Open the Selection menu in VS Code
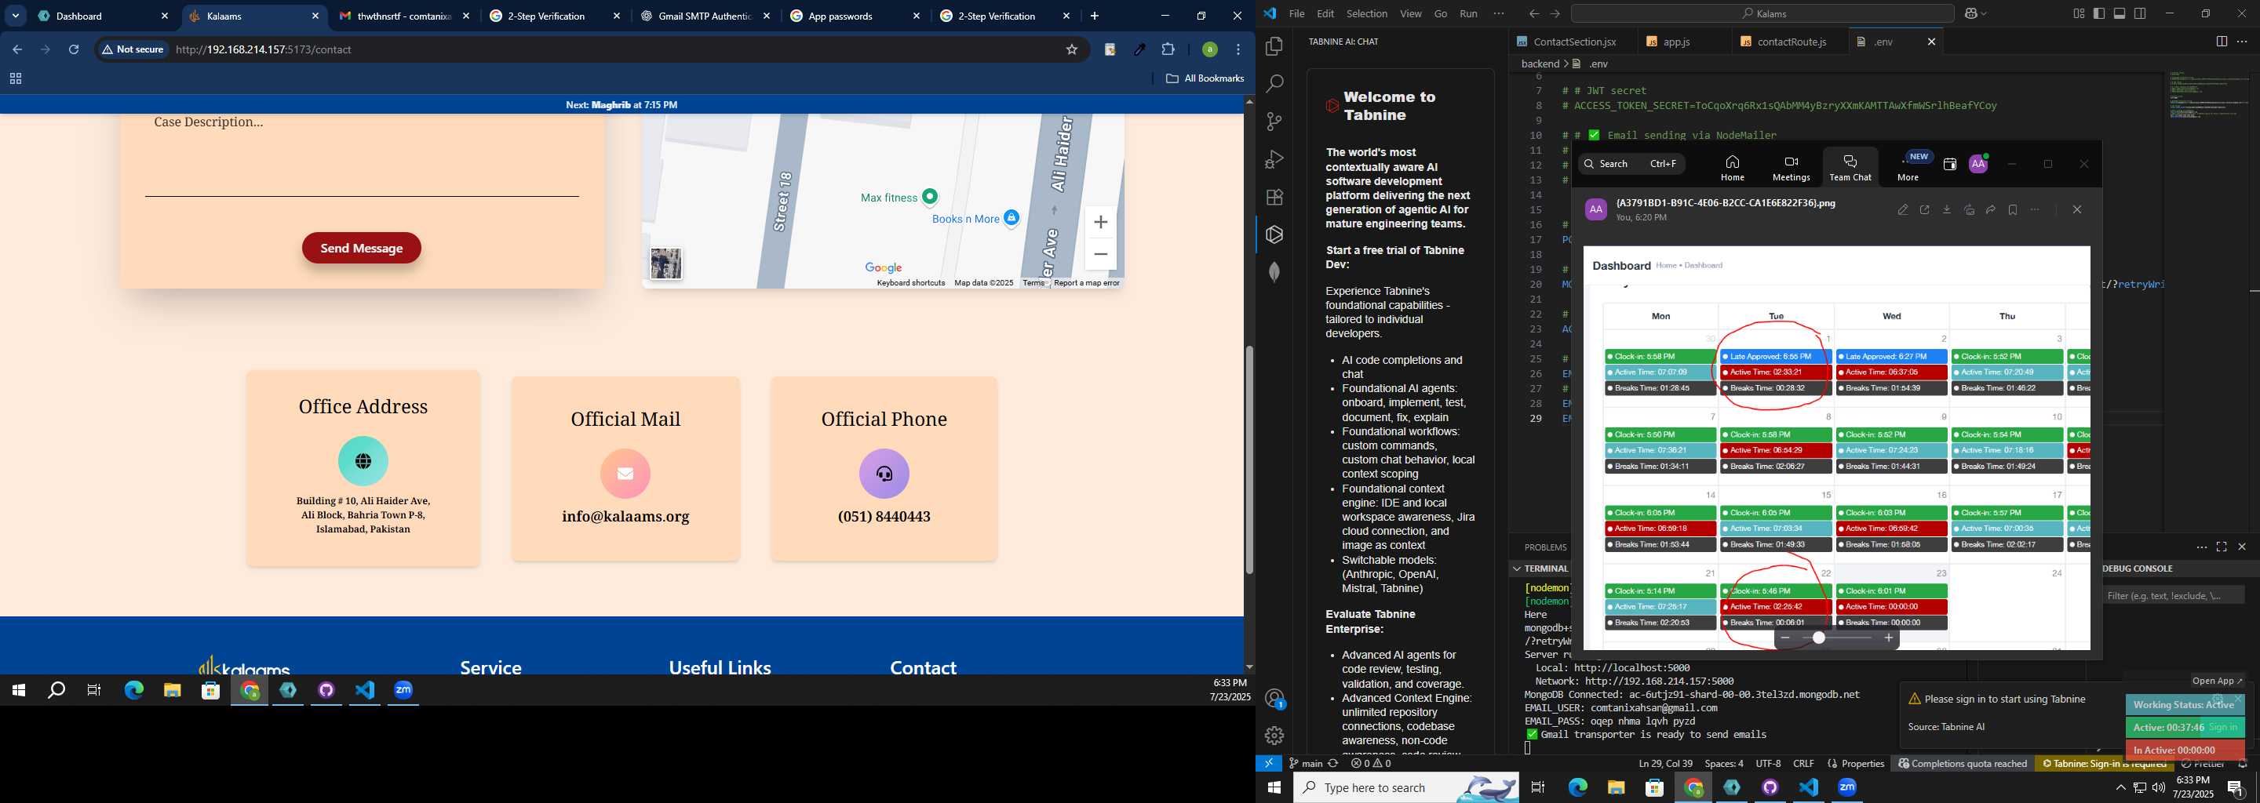The height and width of the screenshot is (803, 2260). (x=1366, y=14)
